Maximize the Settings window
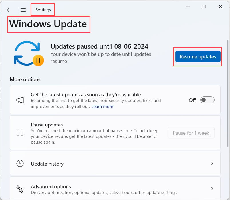Viewport: 230px width, 200px height. click(204, 7)
